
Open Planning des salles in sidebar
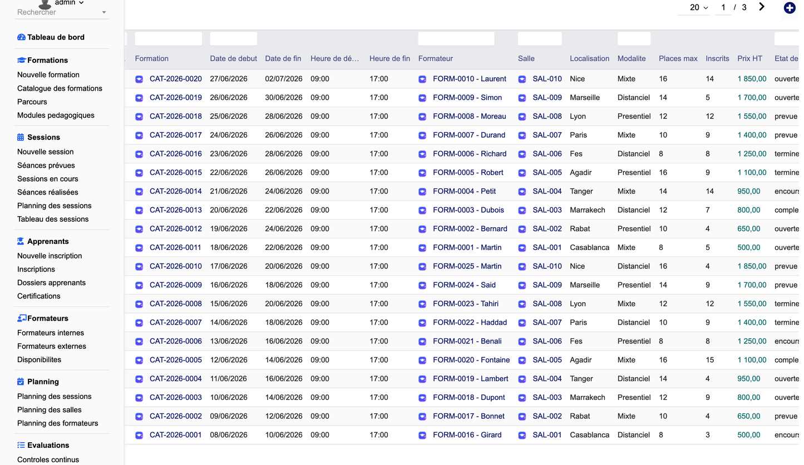click(50, 409)
